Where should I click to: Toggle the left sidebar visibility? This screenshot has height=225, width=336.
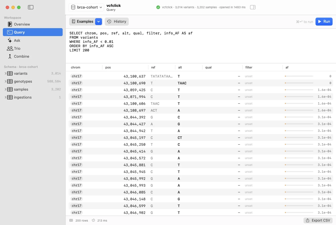tap(31, 7)
